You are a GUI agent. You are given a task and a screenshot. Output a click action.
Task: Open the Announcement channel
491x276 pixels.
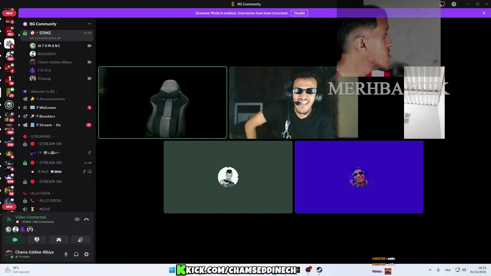pos(58,99)
